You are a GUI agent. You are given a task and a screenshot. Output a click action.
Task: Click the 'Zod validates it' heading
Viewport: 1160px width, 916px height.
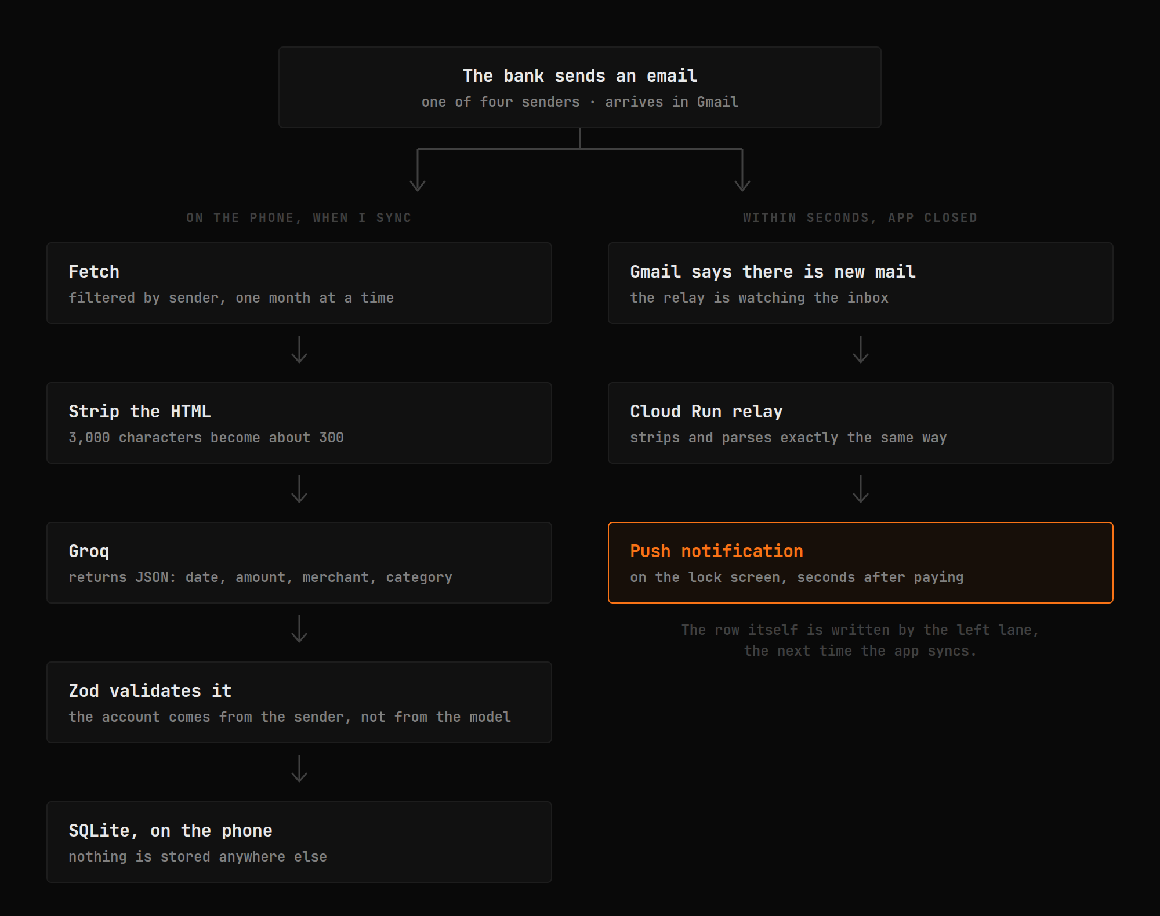point(150,691)
